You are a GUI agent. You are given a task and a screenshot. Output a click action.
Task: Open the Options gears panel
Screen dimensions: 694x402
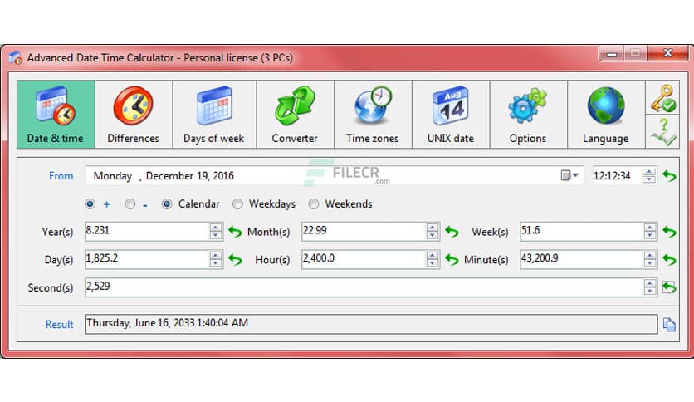coord(528,115)
